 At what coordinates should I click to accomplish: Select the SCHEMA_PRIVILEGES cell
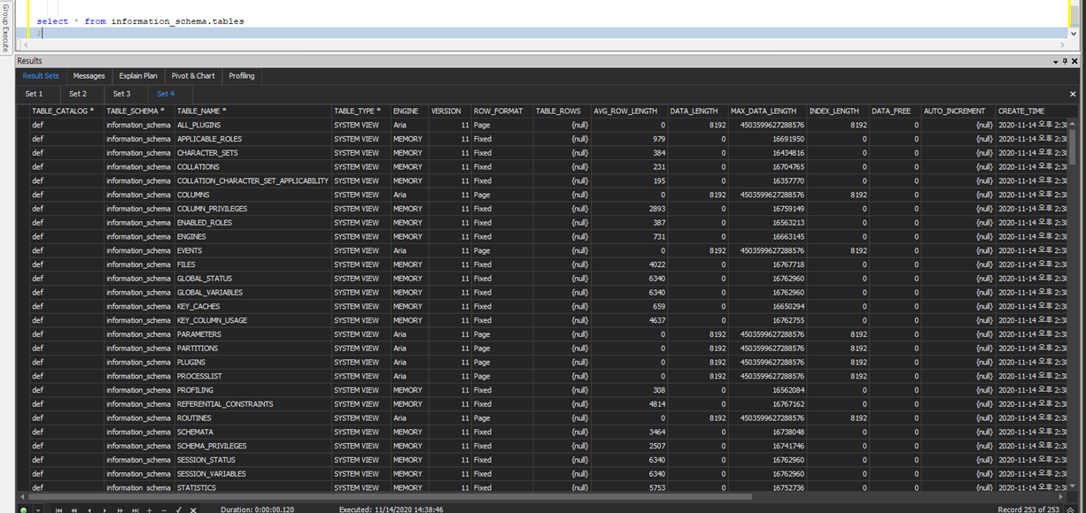click(x=252, y=446)
